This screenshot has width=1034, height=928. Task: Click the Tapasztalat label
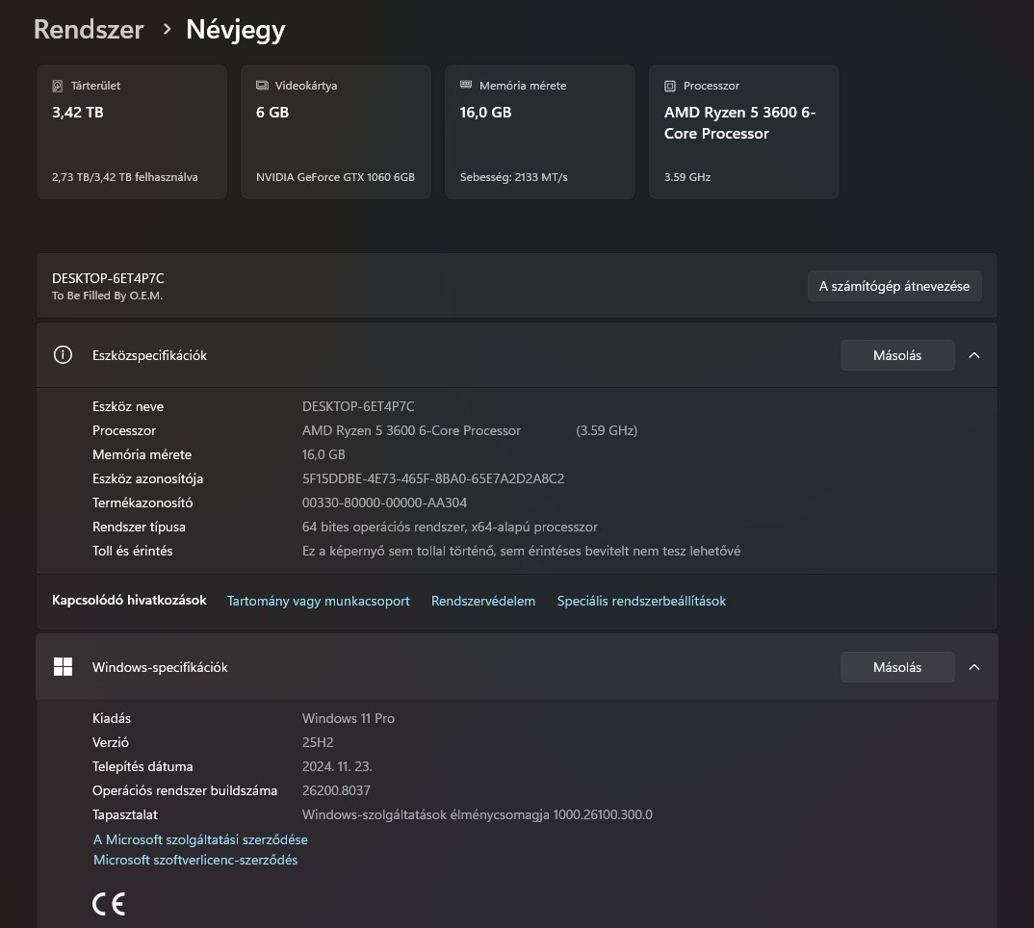[x=124, y=814]
